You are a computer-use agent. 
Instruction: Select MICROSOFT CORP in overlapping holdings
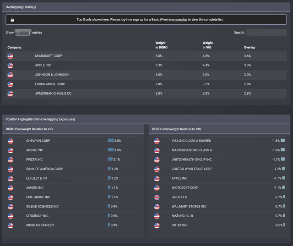(49, 56)
